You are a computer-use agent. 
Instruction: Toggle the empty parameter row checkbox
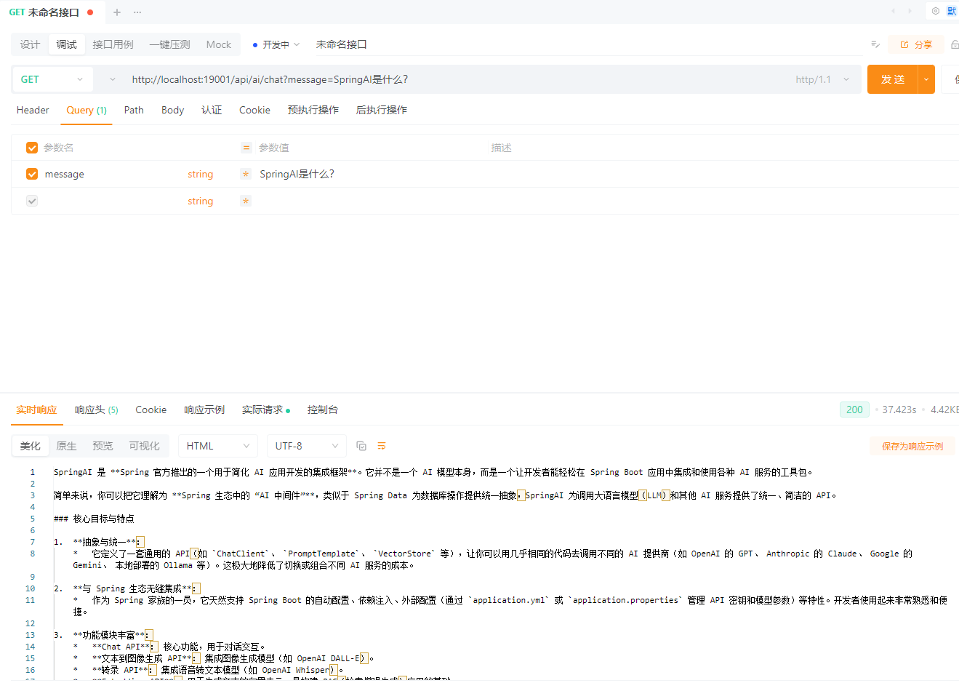tap(31, 200)
